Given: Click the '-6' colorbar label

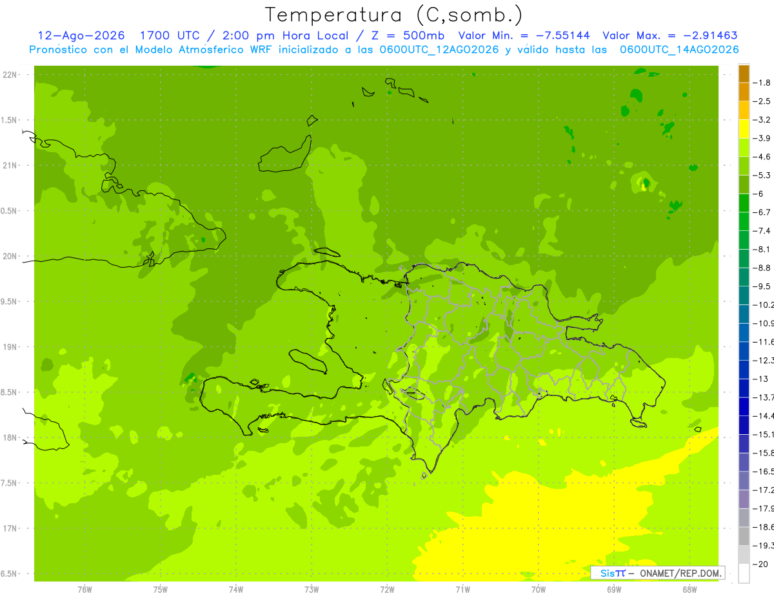Looking at the screenshot, I should [760, 194].
